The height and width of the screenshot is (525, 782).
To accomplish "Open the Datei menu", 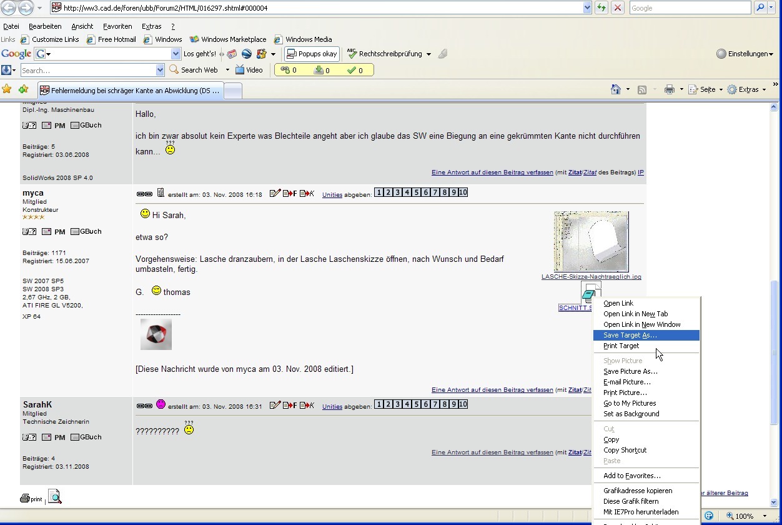I will 11,26.
